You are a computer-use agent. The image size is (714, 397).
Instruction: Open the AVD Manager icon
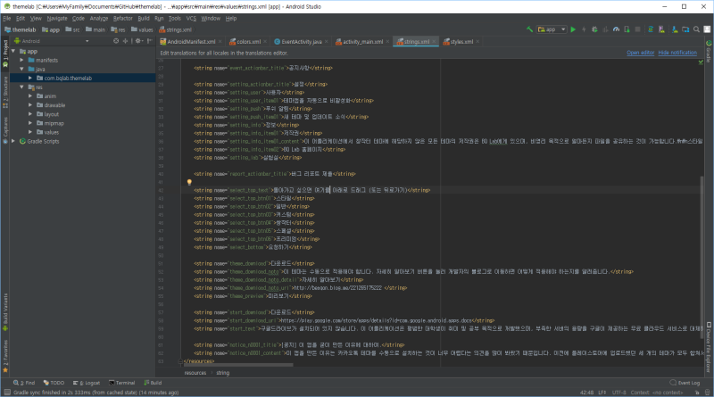661,29
